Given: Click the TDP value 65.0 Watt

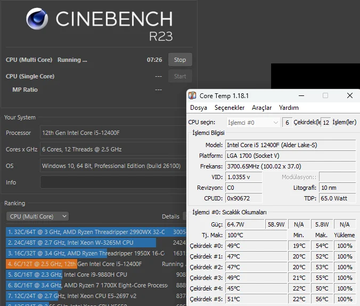Looking at the screenshot, I should tap(338, 198).
